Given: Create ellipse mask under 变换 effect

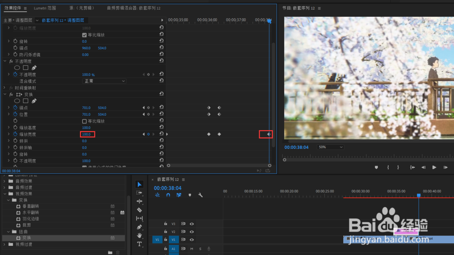Looking at the screenshot, I should [x=17, y=101].
